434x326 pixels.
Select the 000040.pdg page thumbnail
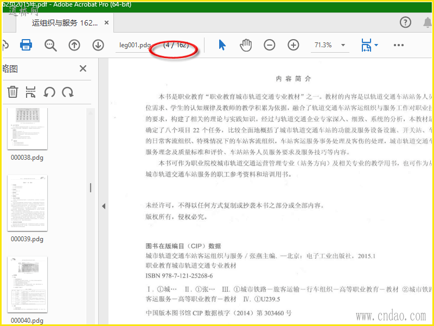coord(27,284)
